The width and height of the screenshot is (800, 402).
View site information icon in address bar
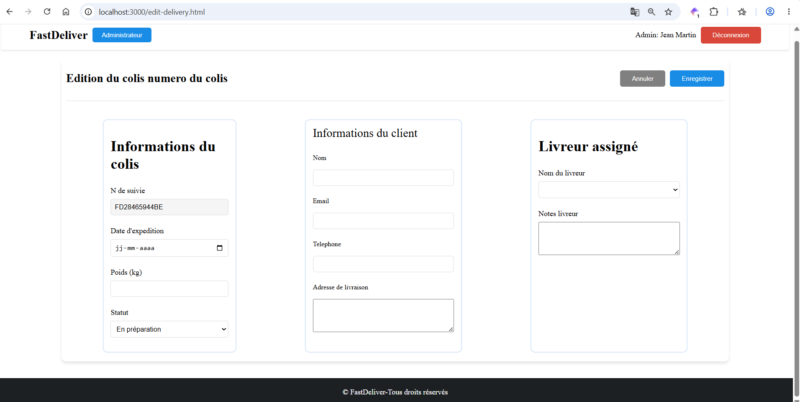(x=88, y=12)
